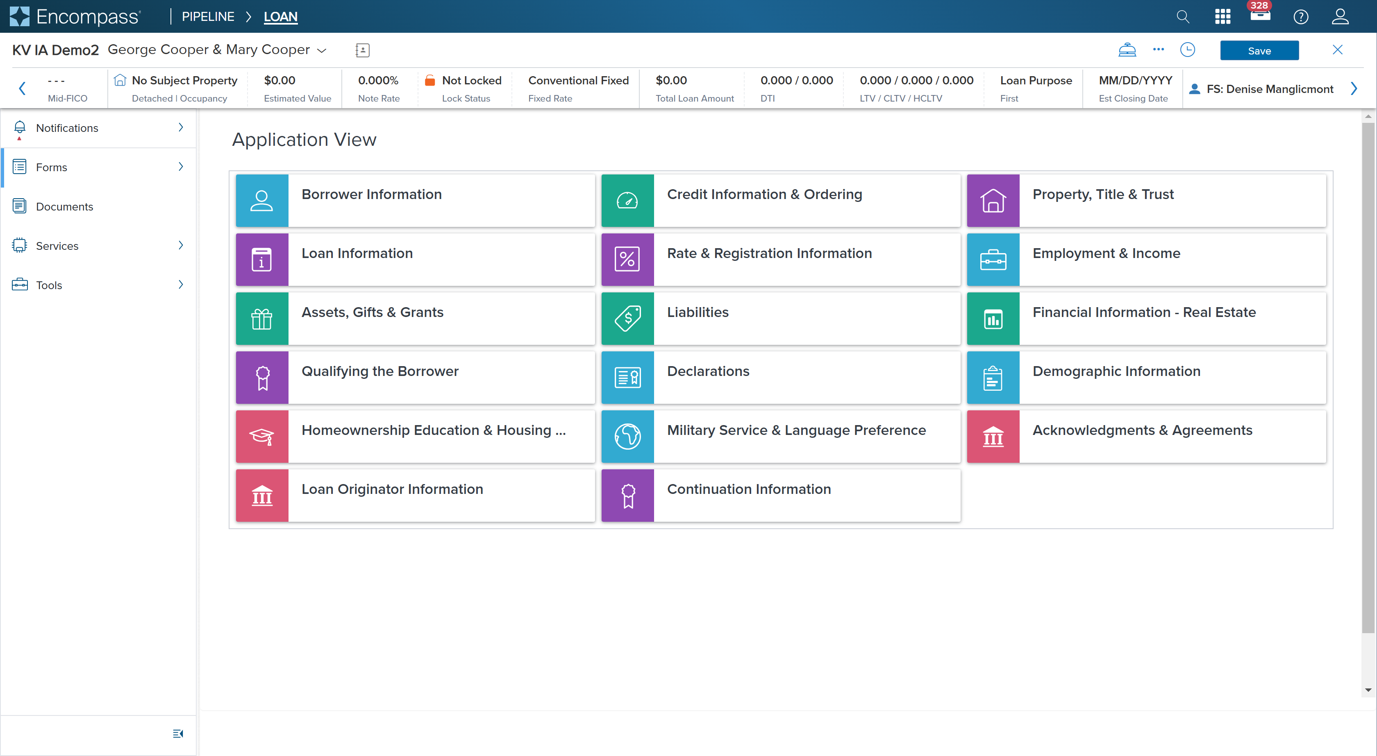Expand the Services chevron

click(x=181, y=245)
